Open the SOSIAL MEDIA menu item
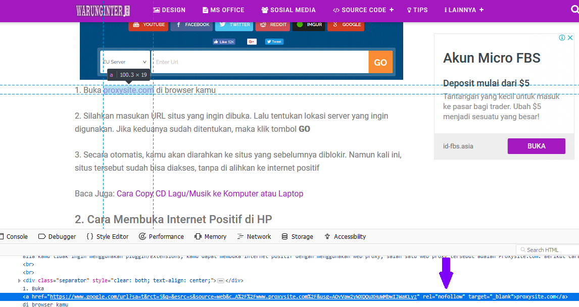 [288, 10]
